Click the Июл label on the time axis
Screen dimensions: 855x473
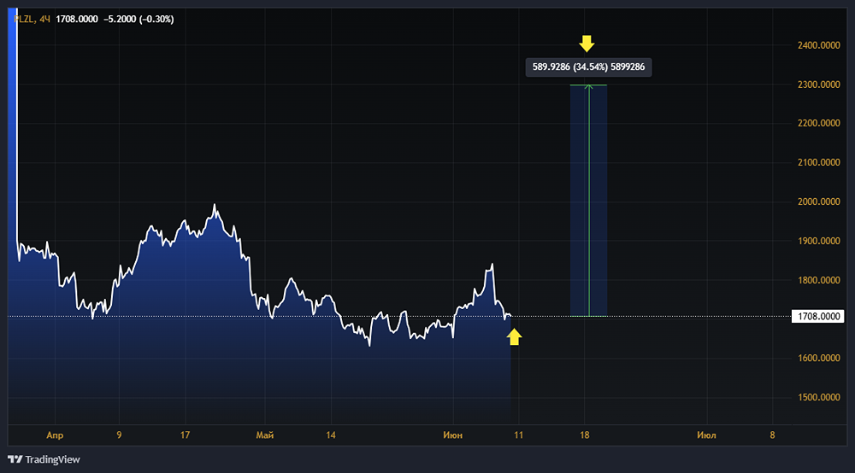pyautogui.click(x=706, y=435)
